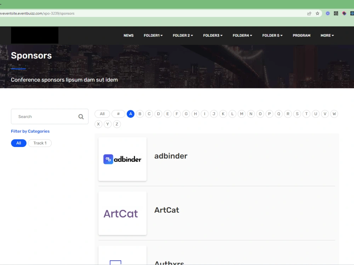Open the adbinder sponsor name link
Viewport: 354px width, 265px height.
[171, 156]
